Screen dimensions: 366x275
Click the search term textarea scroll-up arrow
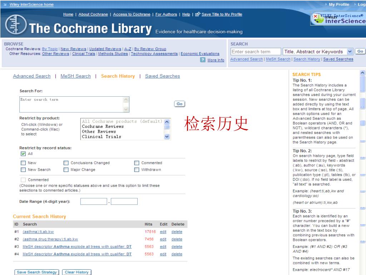[126, 100]
